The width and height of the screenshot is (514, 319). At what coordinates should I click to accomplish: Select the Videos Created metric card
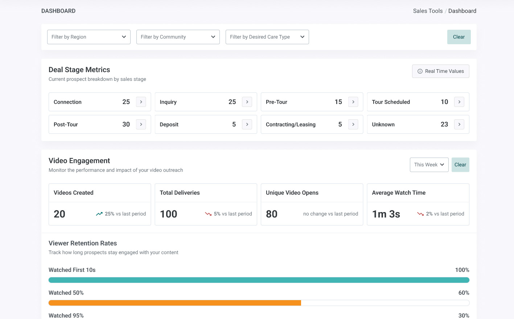(x=100, y=204)
